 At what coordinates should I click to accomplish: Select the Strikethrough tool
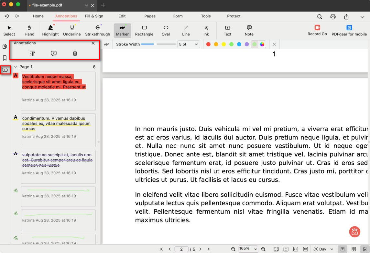point(97,31)
